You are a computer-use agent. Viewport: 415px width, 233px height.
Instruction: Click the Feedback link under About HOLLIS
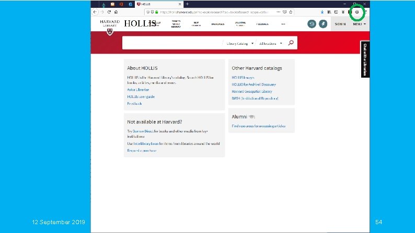[134, 103]
